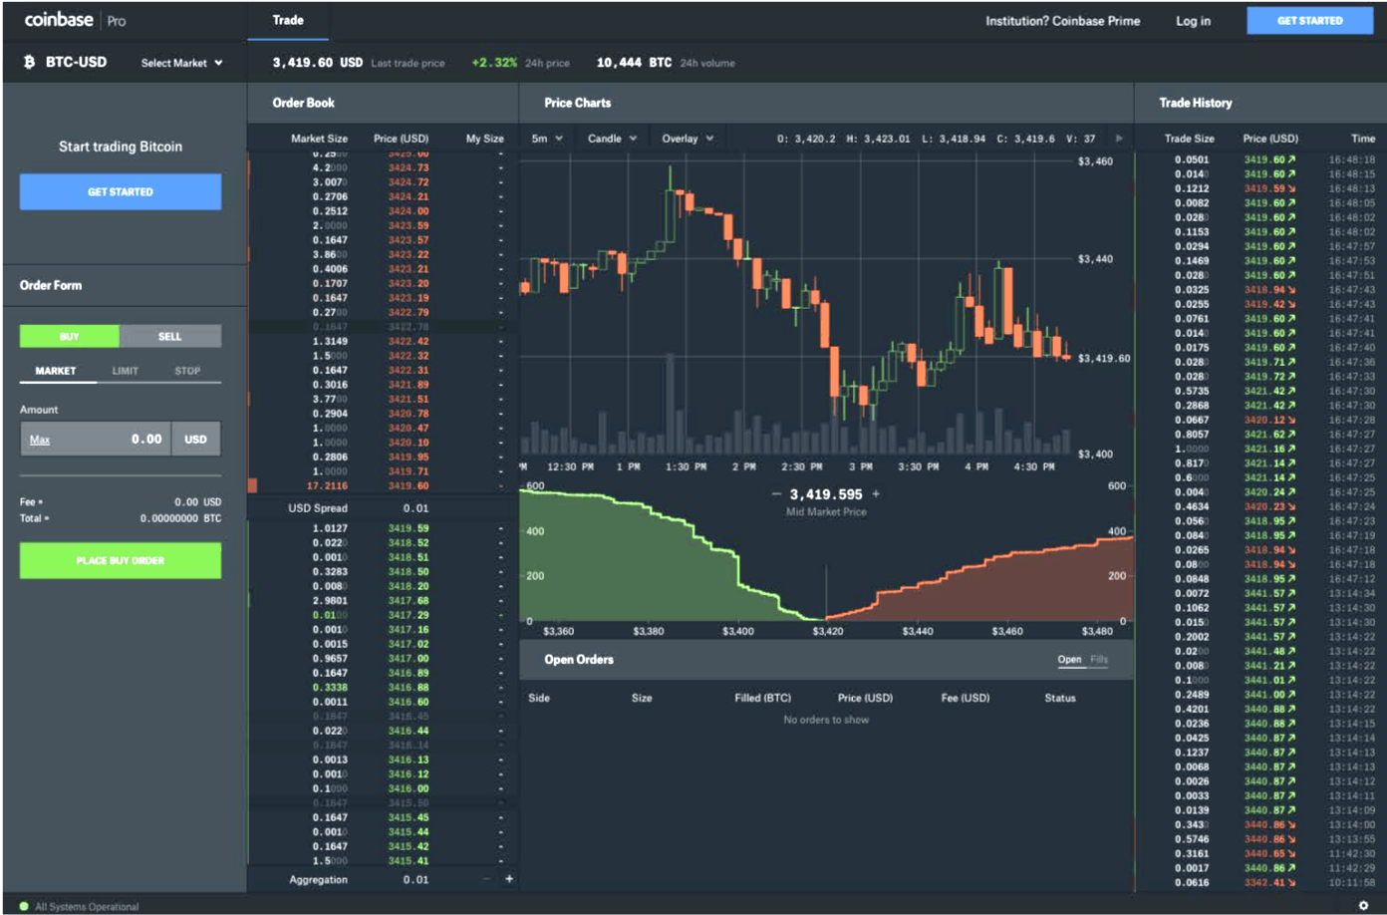Decrease order book aggregation with minus
The width and height of the screenshot is (1387, 915).
tap(486, 879)
